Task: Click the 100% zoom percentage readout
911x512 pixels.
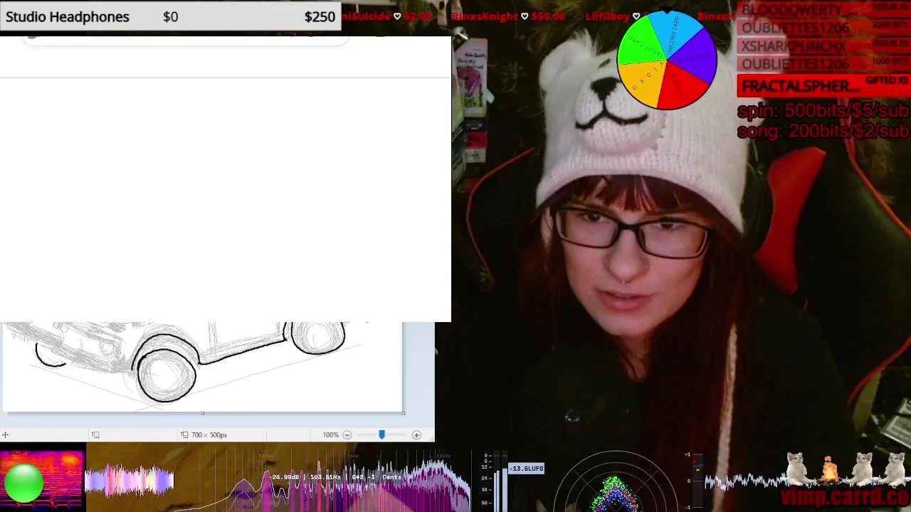Action: (330, 434)
